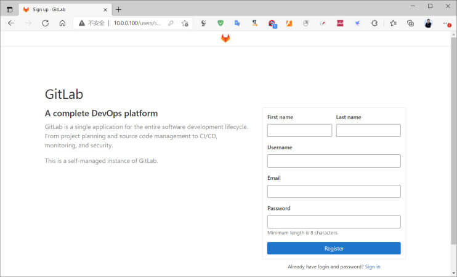Click the page vertical scrollbar
This screenshot has width=457, height=277.
coord(453,141)
